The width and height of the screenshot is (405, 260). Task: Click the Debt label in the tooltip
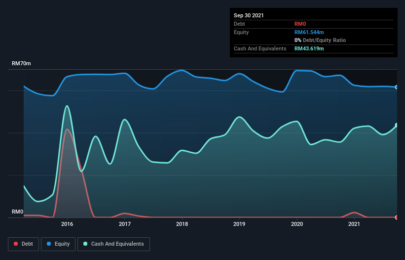(x=239, y=24)
